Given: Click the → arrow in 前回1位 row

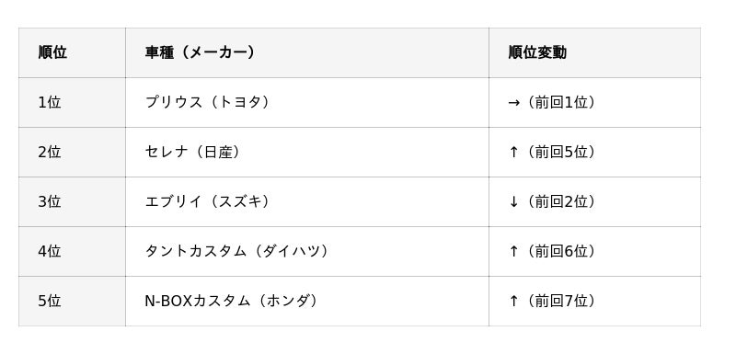Looking at the screenshot, I should click(513, 103).
